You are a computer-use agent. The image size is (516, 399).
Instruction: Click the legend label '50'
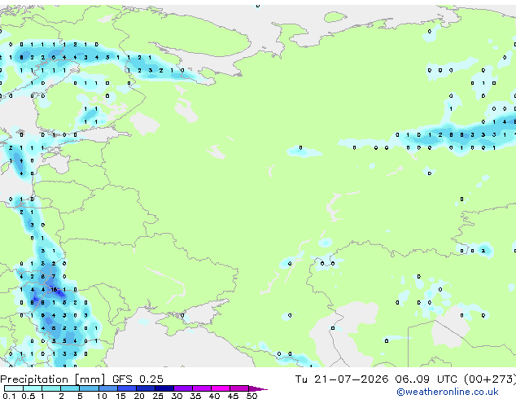click(251, 396)
